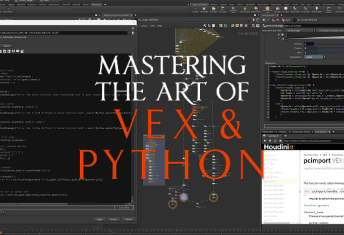Click the help browser URL address field
The height and width of the screenshot is (235, 344).
point(314,141)
